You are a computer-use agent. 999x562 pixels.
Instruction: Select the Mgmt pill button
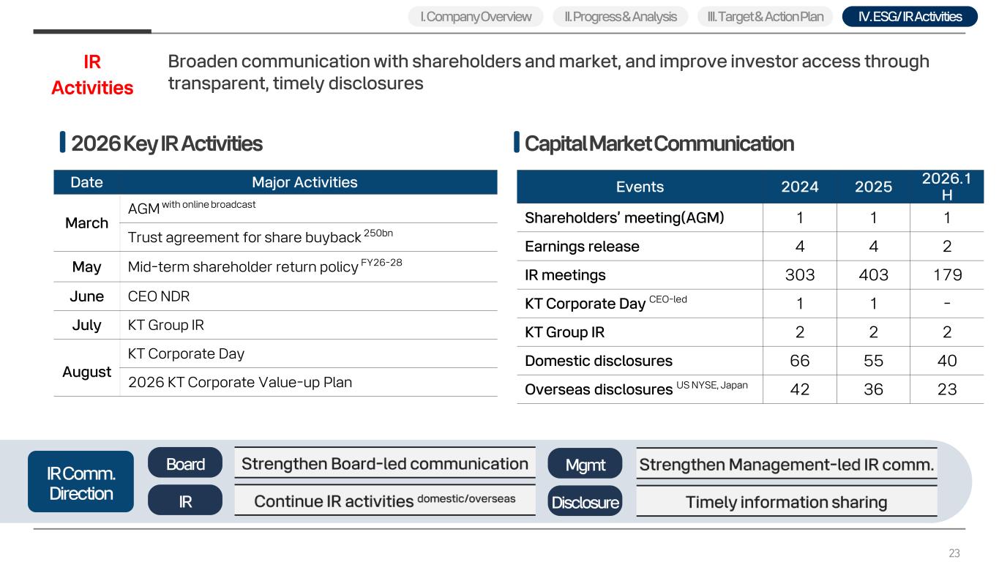(585, 463)
